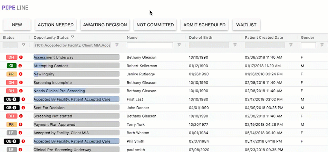Click the Attempting Contact progress bar
The image size is (328, 152).
pyautogui.click(x=76, y=66)
